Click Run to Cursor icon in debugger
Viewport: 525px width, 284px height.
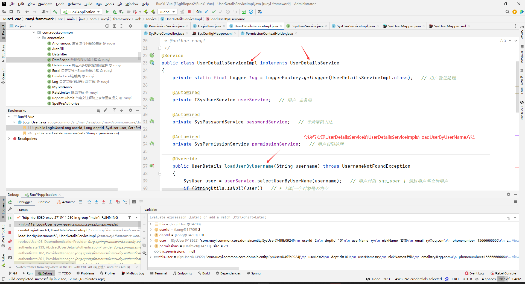pos(125,202)
